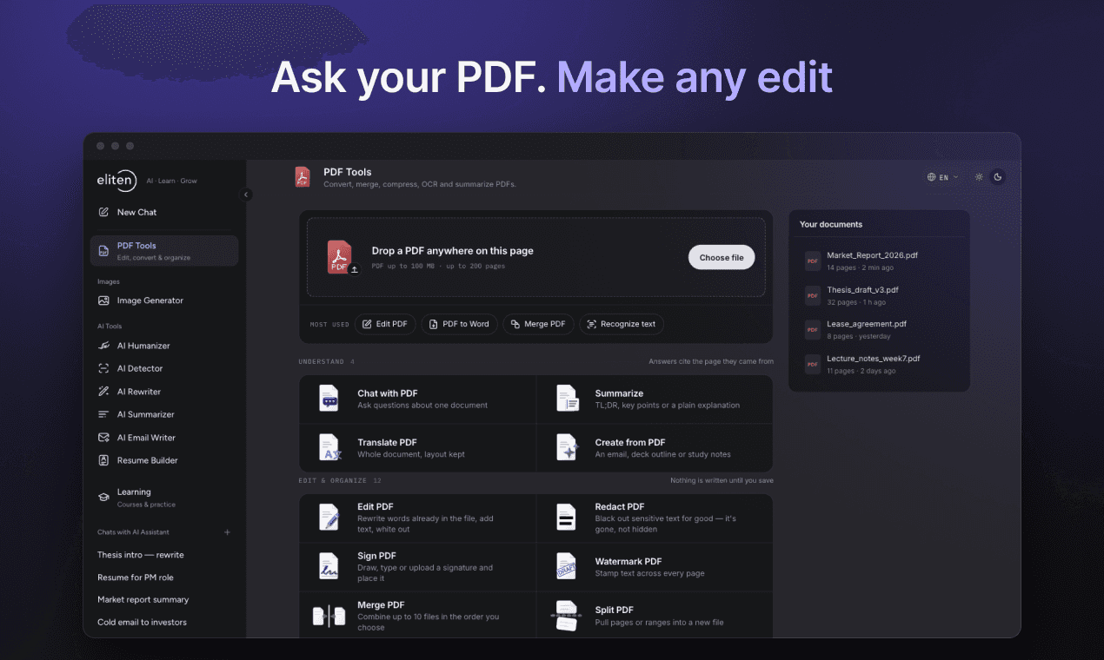Open Market_Report_2026.pdf from Your documents
This screenshot has width=1104, height=660.
click(879, 261)
